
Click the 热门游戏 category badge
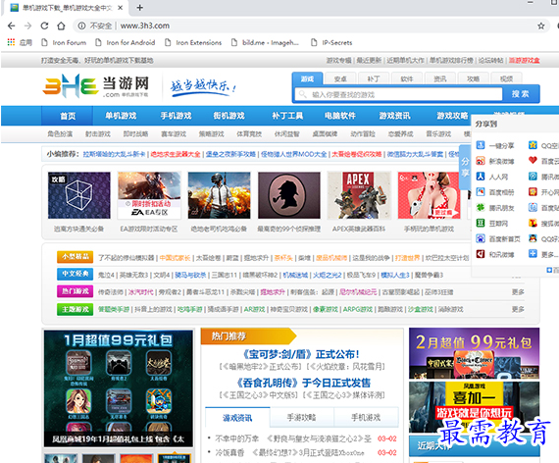coord(75,291)
